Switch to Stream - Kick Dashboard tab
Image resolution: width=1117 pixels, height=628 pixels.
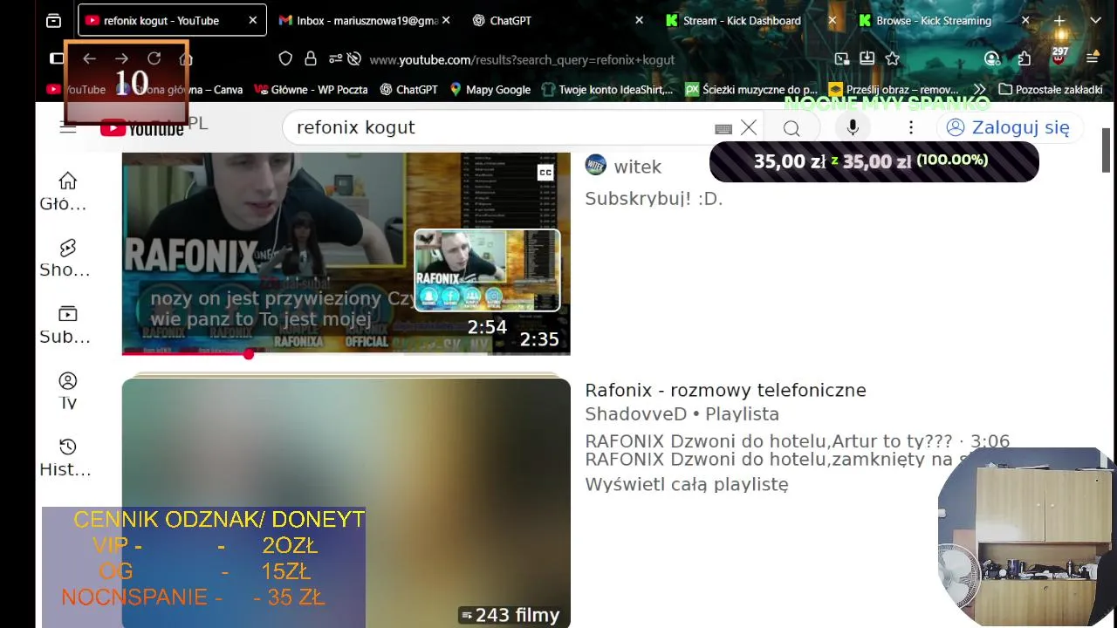click(750, 20)
